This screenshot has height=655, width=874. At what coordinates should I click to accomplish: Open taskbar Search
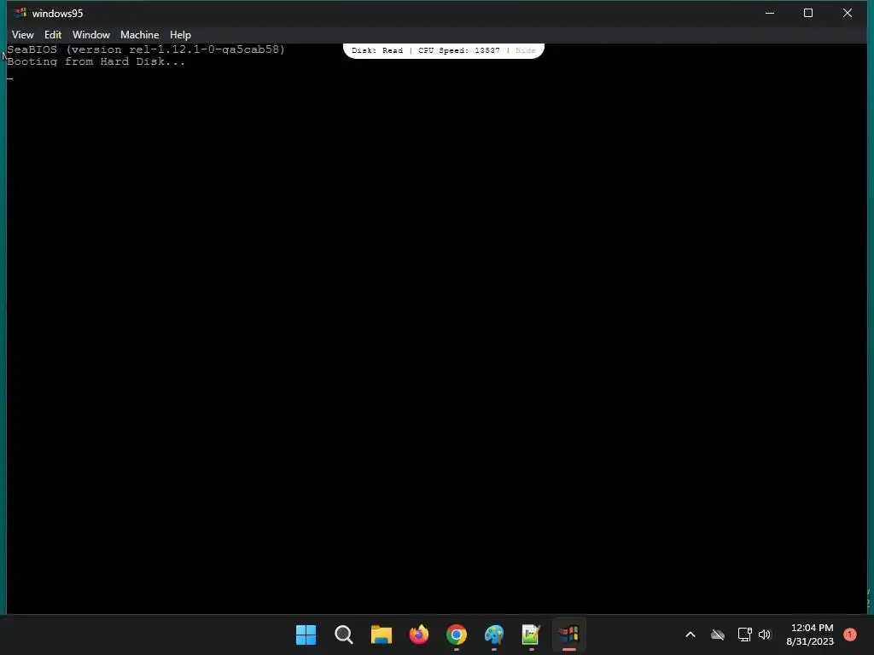343,635
